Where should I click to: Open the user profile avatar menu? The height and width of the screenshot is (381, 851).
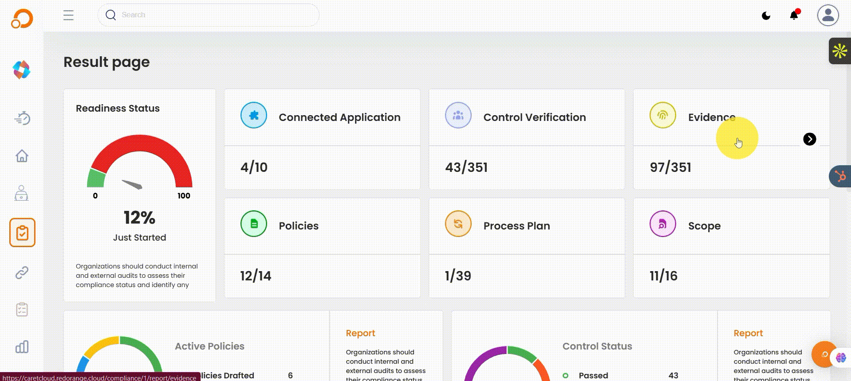(x=827, y=16)
